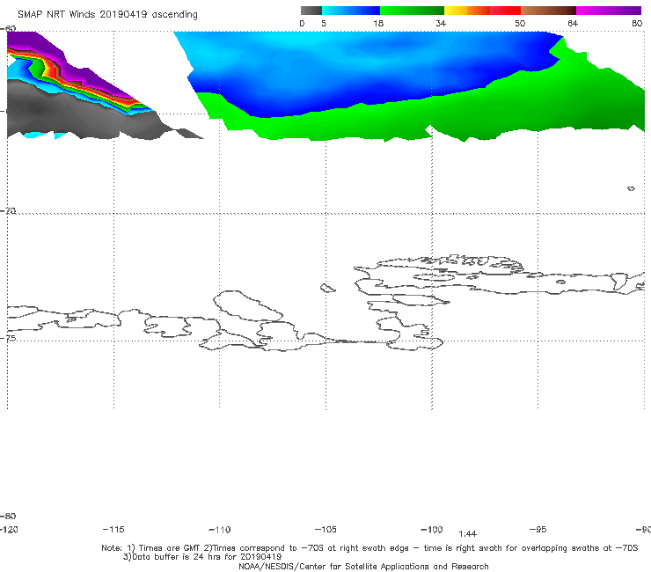Click the 'Data buffer is 24 hrs' note

202,557
